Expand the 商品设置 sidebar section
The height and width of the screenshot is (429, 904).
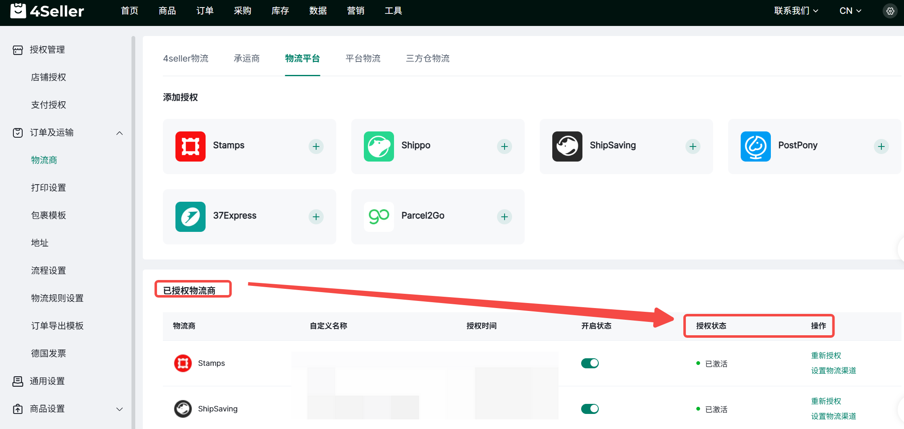tap(119, 409)
